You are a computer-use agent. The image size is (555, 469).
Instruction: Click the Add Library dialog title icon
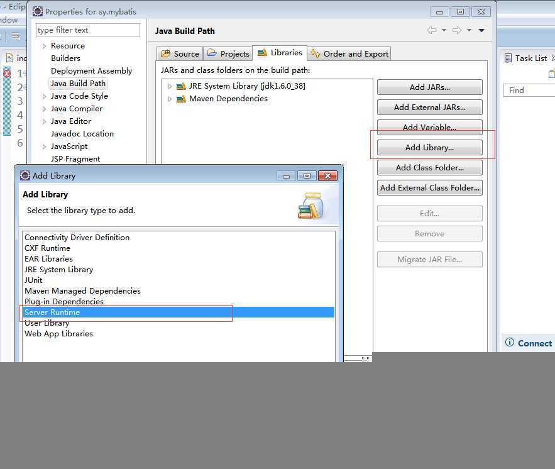(x=25, y=175)
